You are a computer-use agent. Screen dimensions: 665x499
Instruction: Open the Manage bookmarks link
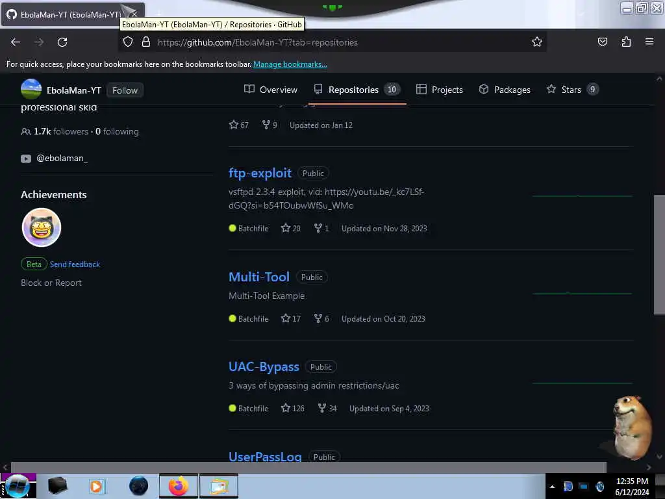[x=290, y=64]
